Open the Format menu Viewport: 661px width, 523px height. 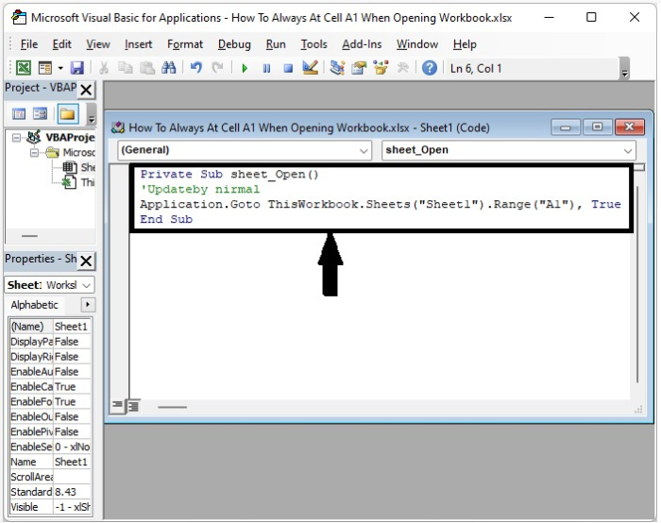185,44
